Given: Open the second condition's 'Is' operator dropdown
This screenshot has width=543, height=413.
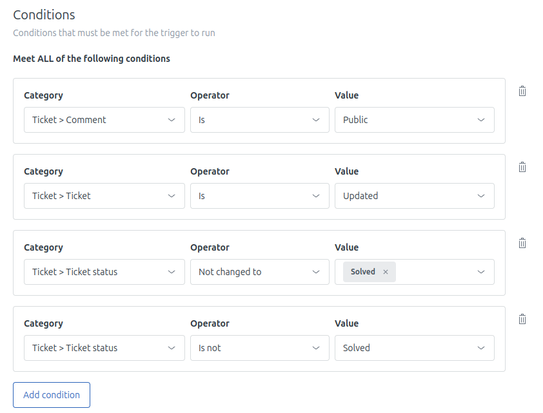Looking at the screenshot, I should click(x=259, y=196).
